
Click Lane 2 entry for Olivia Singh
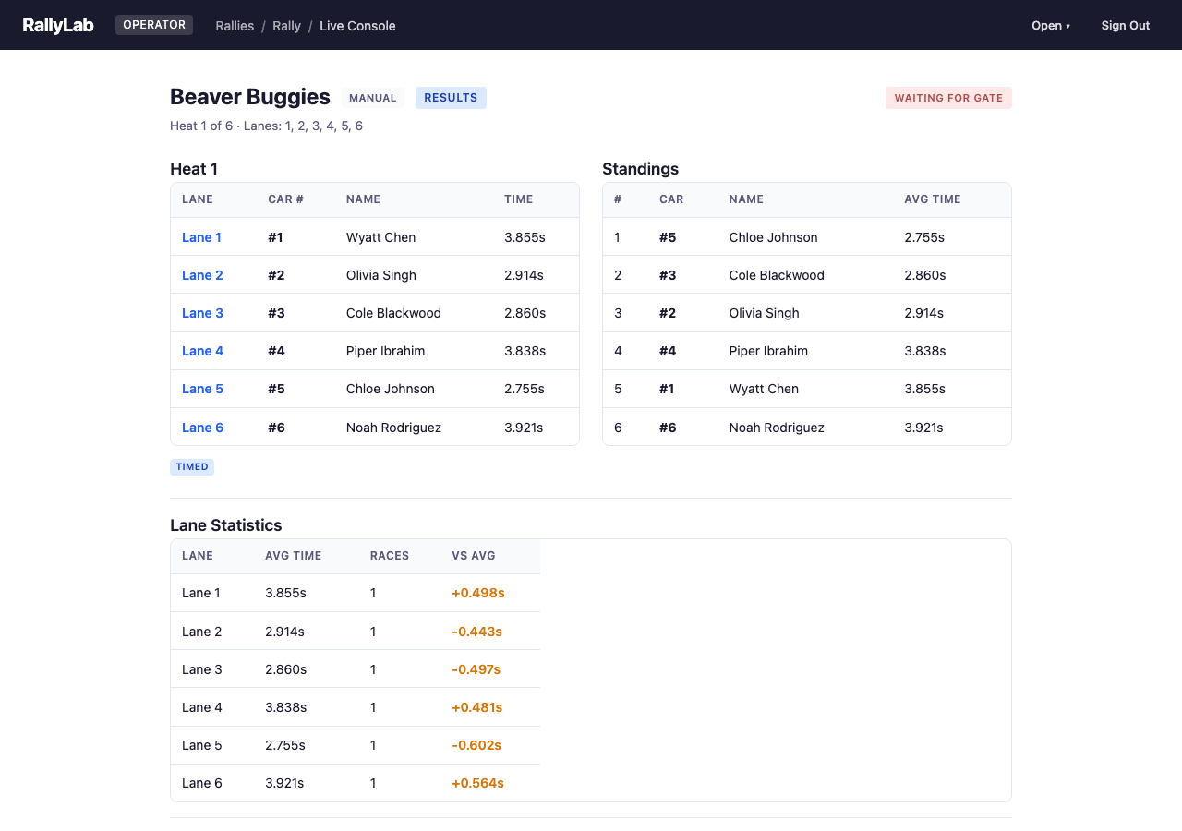point(202,275)
